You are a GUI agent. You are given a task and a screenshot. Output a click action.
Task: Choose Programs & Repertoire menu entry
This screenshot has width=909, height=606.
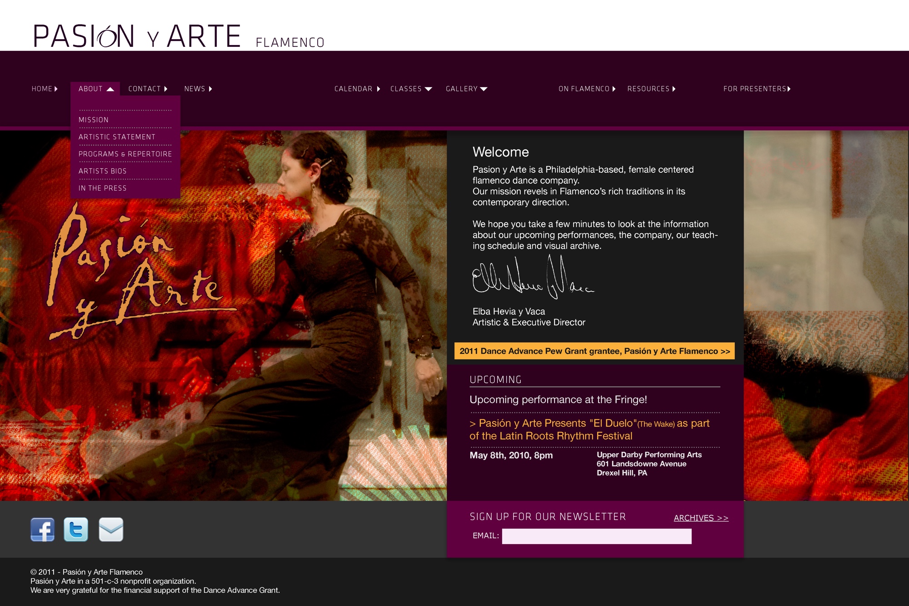coord(125,154)
